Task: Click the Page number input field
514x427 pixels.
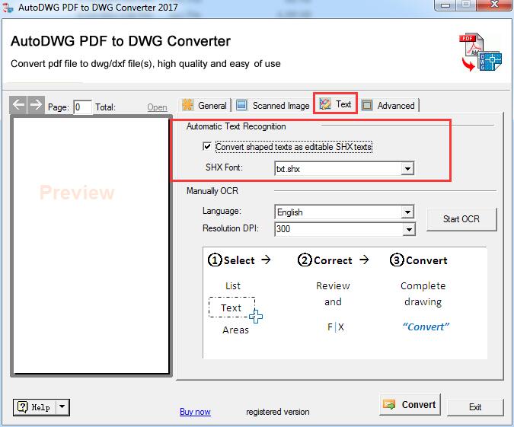Action: click(82, 107)
